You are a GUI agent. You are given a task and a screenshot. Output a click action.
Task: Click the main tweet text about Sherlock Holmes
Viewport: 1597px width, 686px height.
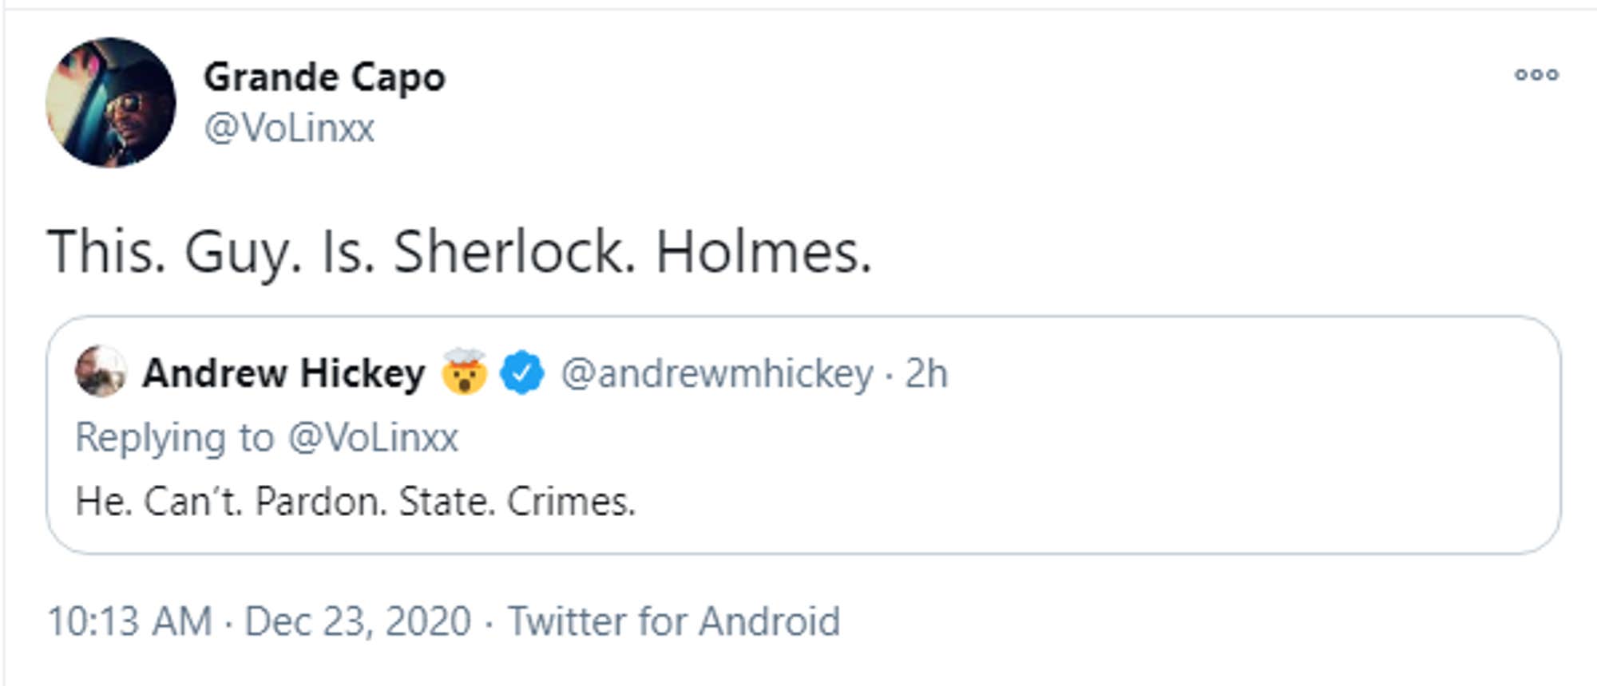pyautogui.click(x=459, y=252)
